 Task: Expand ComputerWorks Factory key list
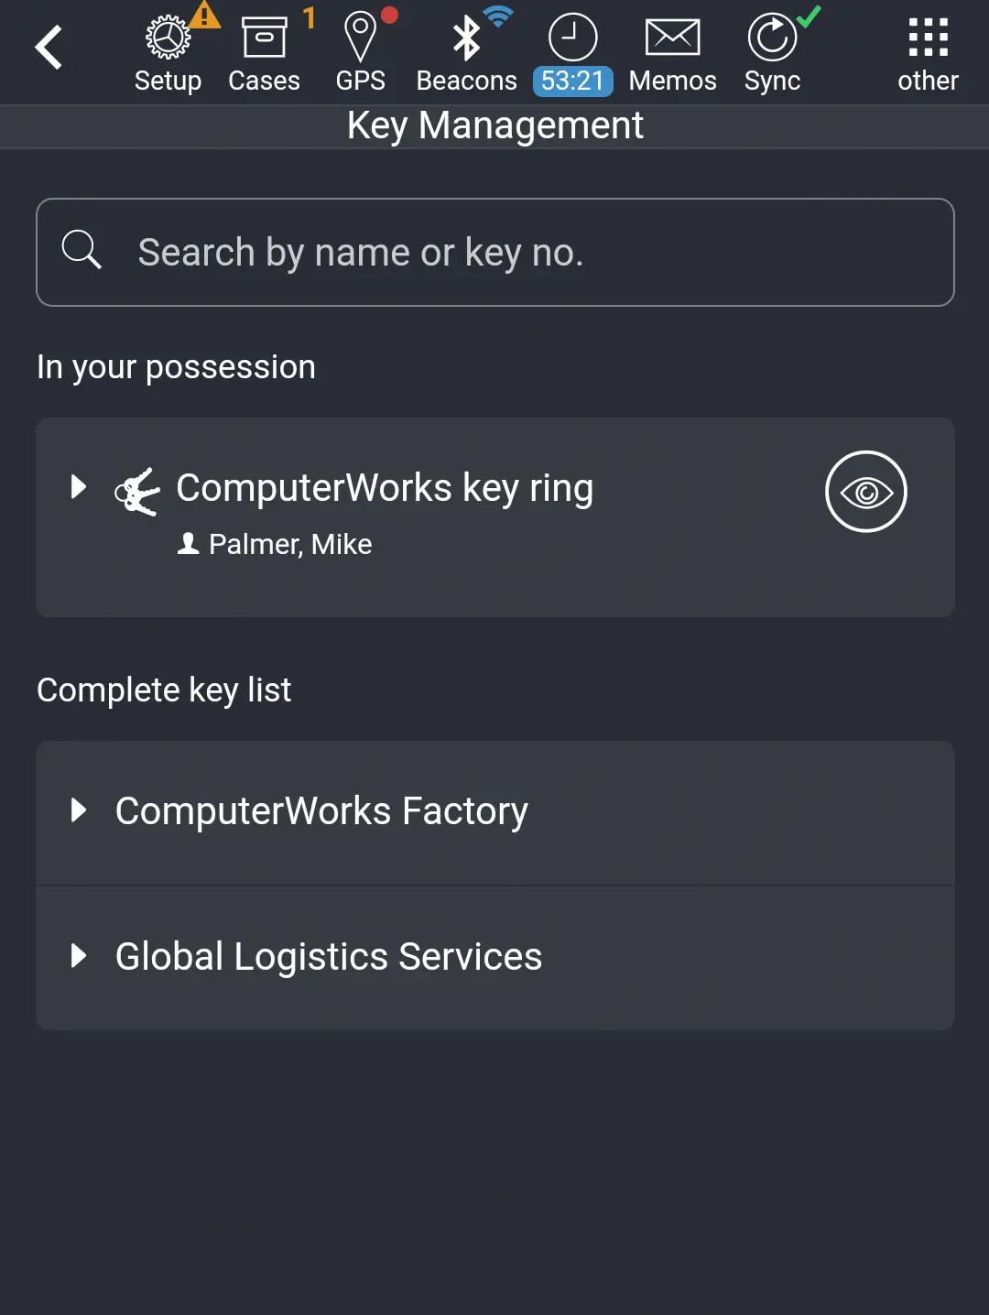coord(78,810)
